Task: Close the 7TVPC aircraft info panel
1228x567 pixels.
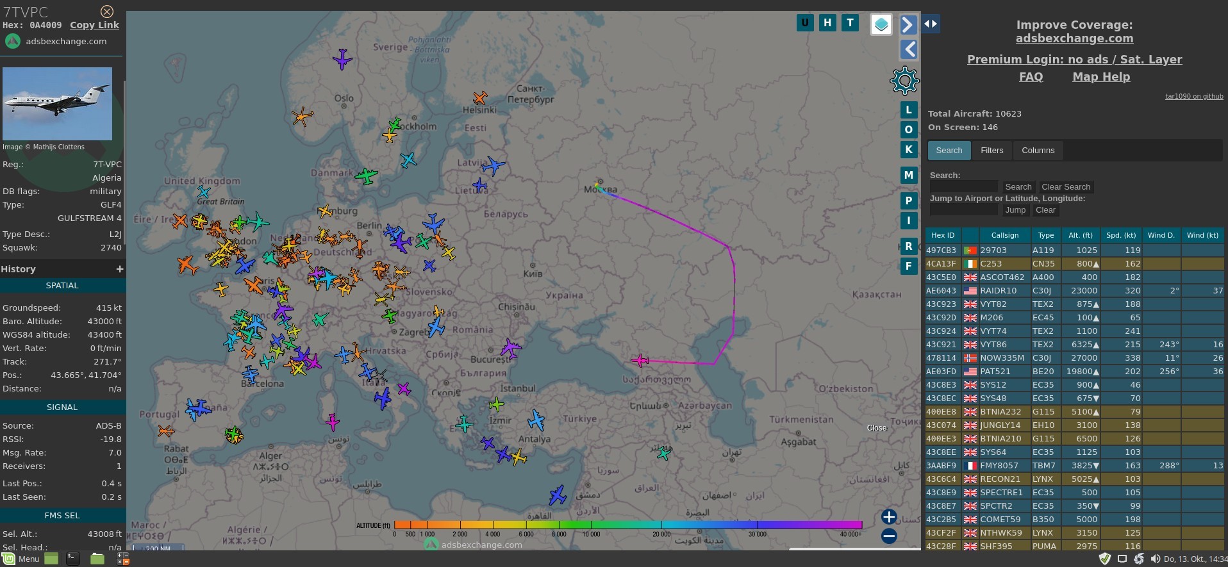Action: (x=107, y=12)
